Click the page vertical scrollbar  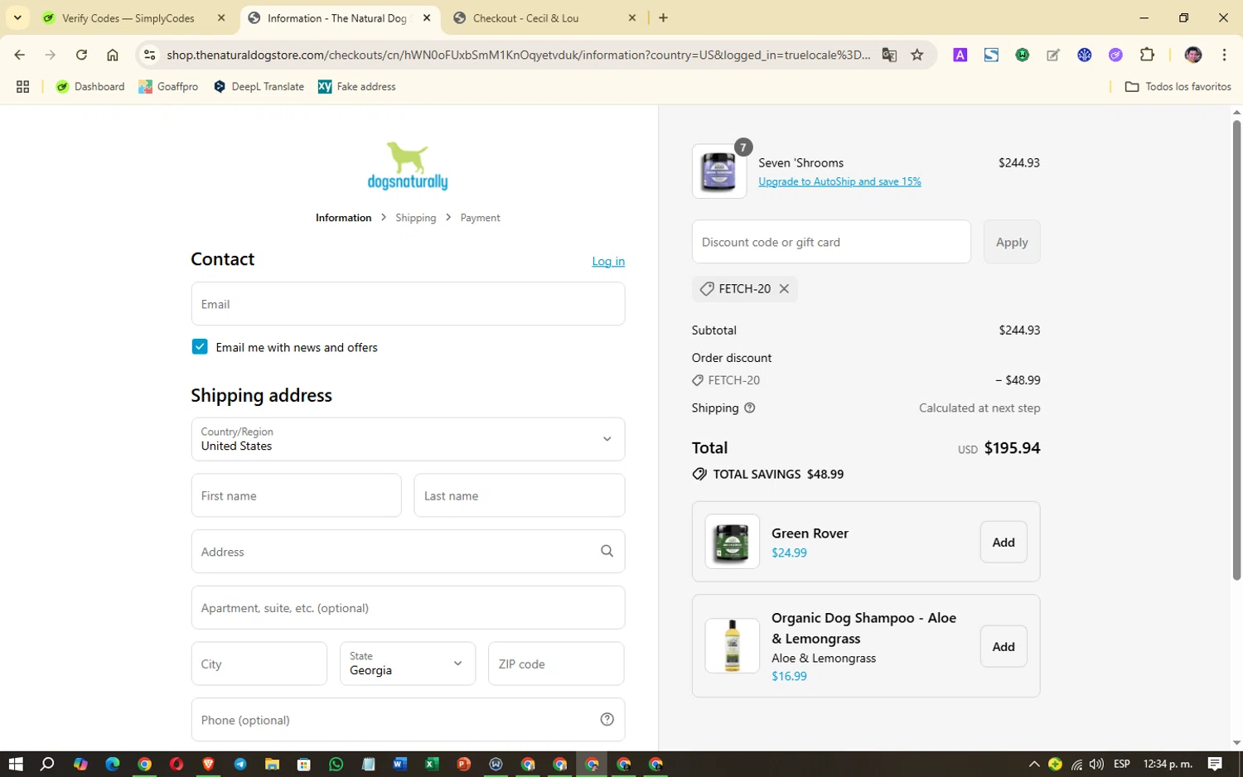click(1236, 349)
